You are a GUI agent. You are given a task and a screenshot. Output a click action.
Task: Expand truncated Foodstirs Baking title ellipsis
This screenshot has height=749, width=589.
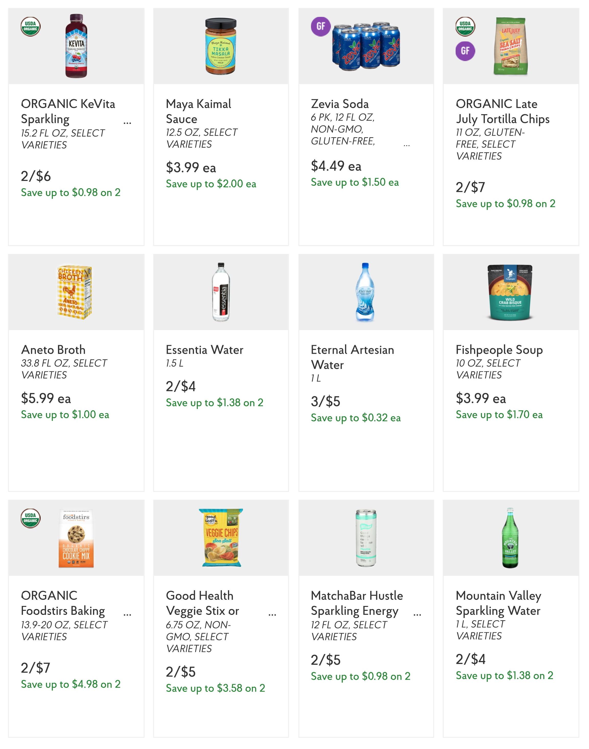click(127, 614)
